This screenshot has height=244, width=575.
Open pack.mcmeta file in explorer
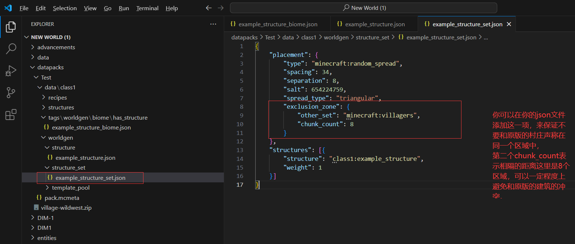click(62, 198)
